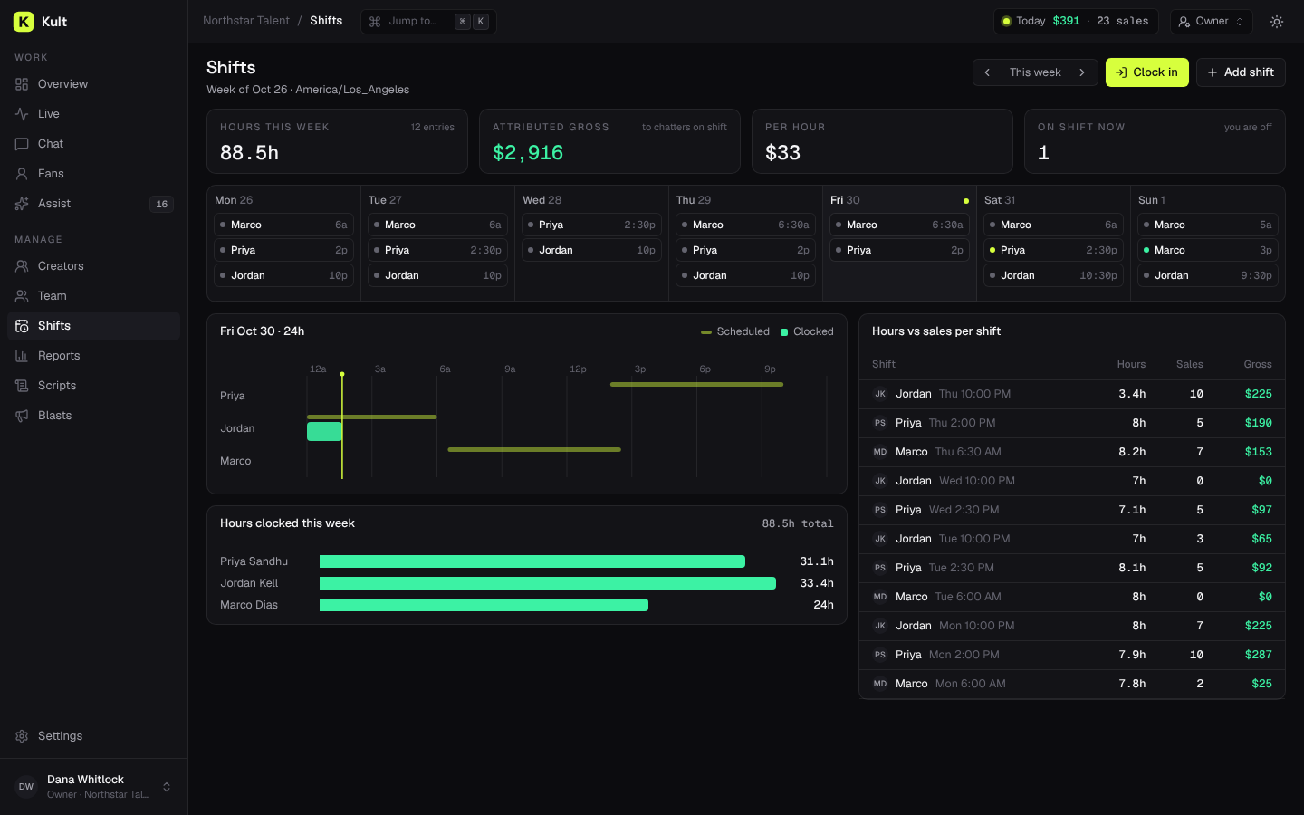Viewport: 1304px width, 815px height.
Task: Select the Jordan Thu 10:00 PM row
Action: 1072,394
